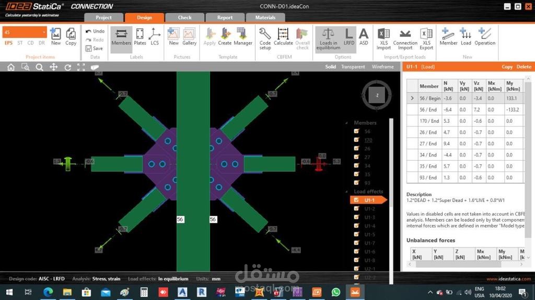Add a new Load

[466, 37]
